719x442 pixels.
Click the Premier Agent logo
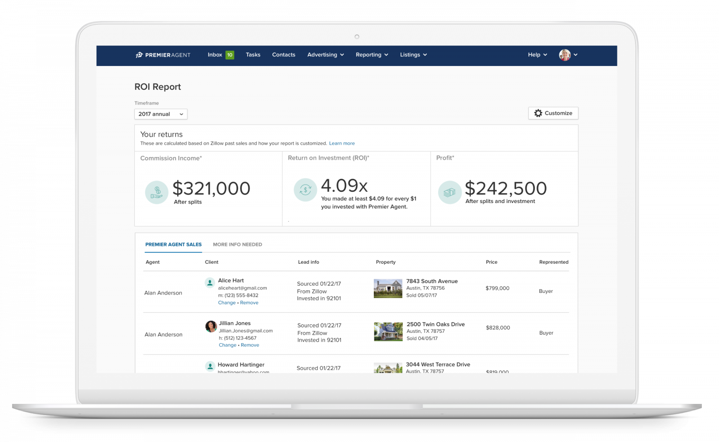coord(163,55)
